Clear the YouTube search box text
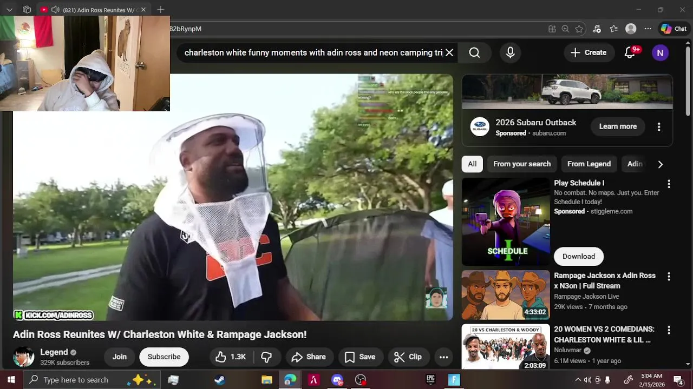This screenshot has width=693, height=389. click(x=449, y=52)
